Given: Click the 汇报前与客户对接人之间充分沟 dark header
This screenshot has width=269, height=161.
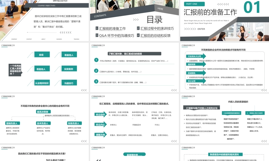Looking at the screenshot, I should (x=201, y=108).
